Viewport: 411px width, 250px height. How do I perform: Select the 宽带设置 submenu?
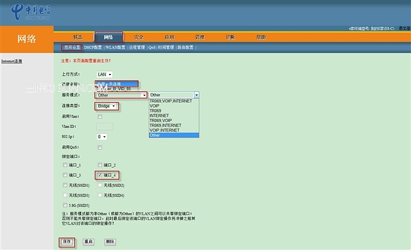(x=72, y=48)
